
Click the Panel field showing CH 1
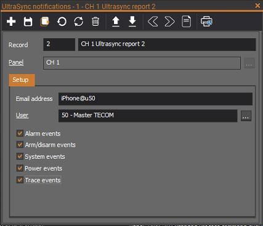tap(142, 63)
